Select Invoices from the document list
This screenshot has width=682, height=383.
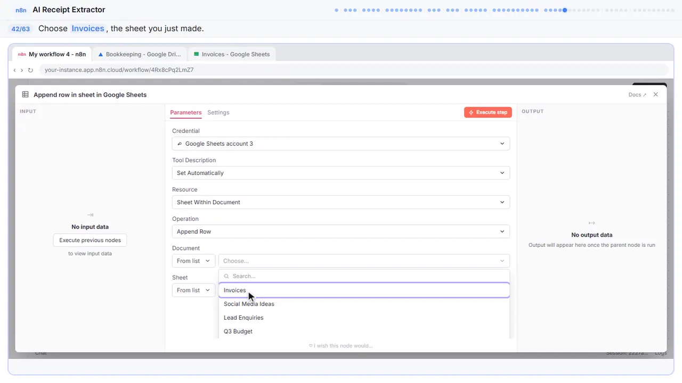(x=364, y=290)
